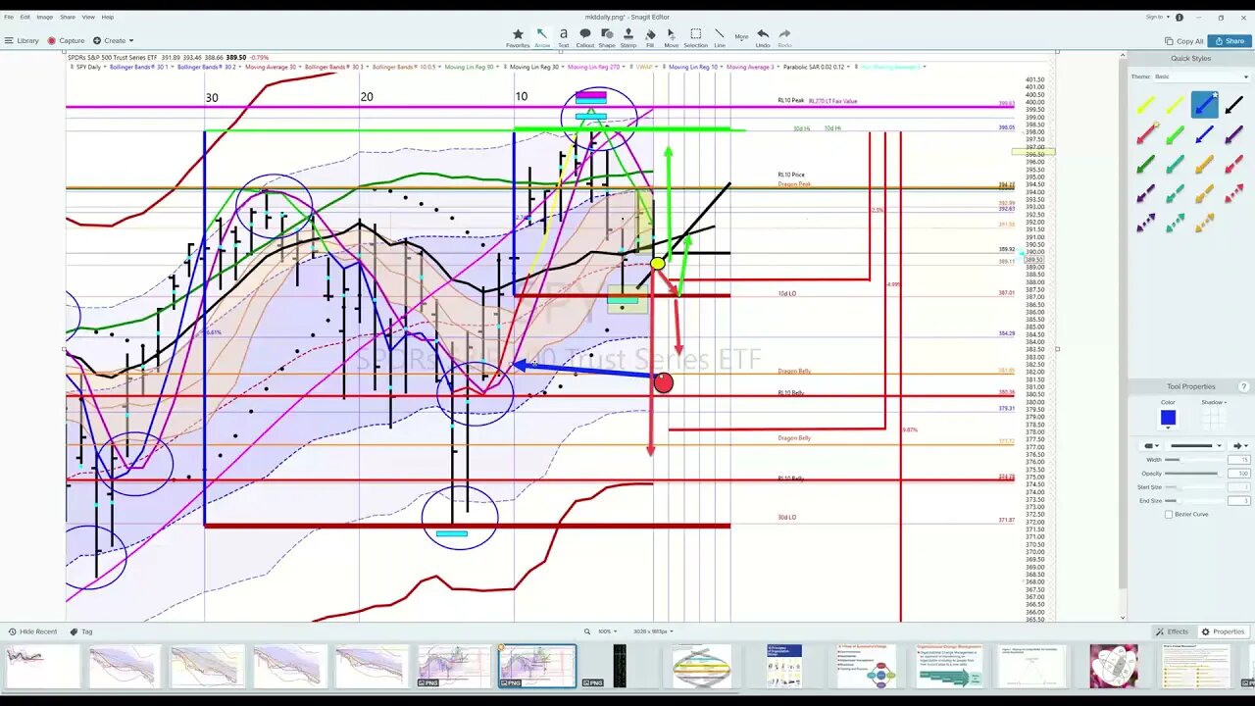Select the Arrow tool
This screenshot has height=706, width=1255.
tap(541, 38)
